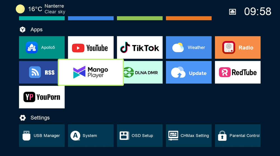
Task: Click the Nanterre clear sky weather text
Action: (55, 9)
